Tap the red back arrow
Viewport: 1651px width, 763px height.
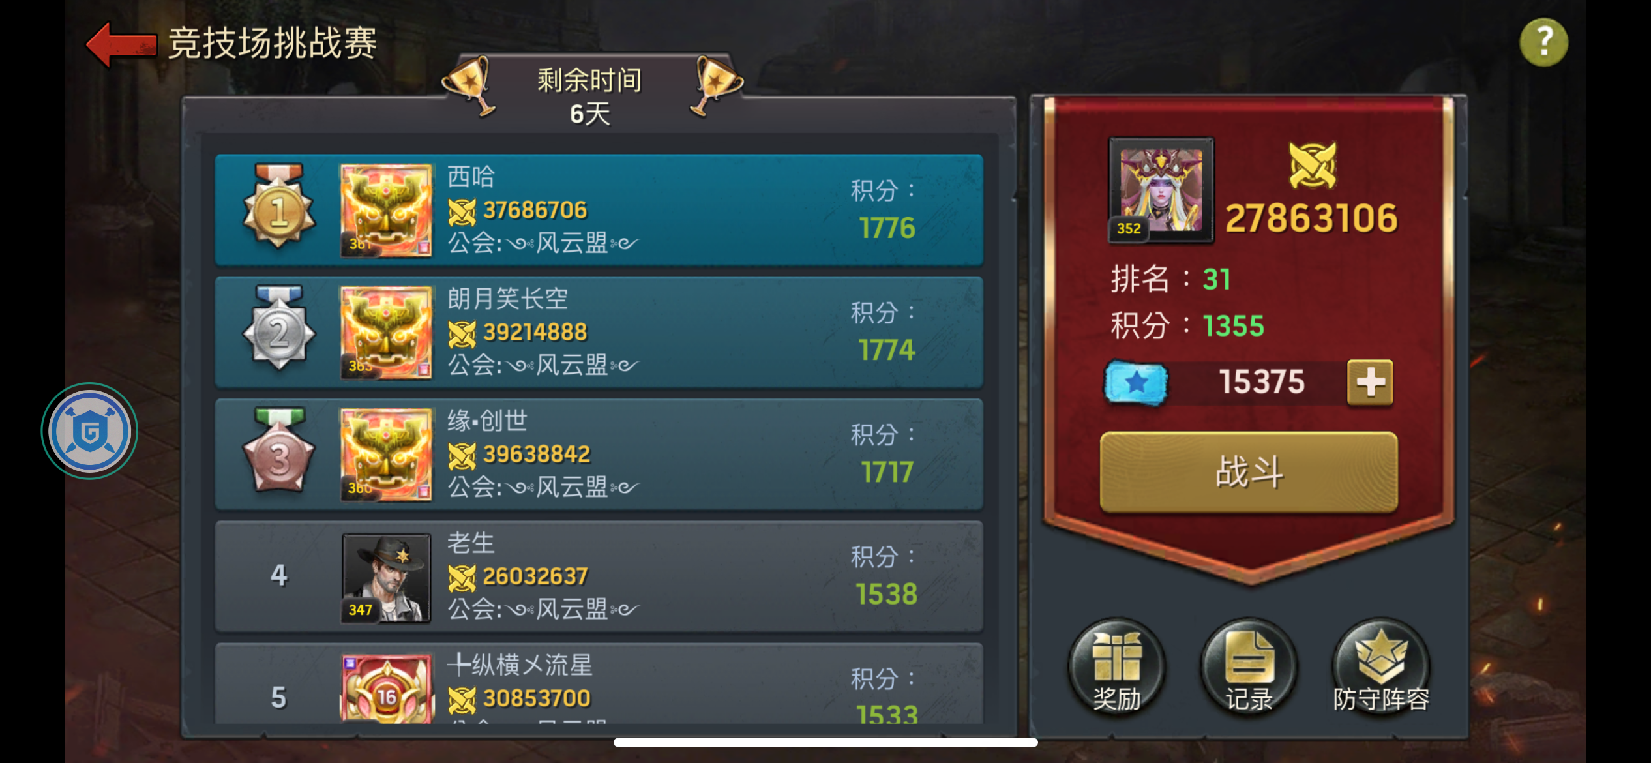pos(122,44)
